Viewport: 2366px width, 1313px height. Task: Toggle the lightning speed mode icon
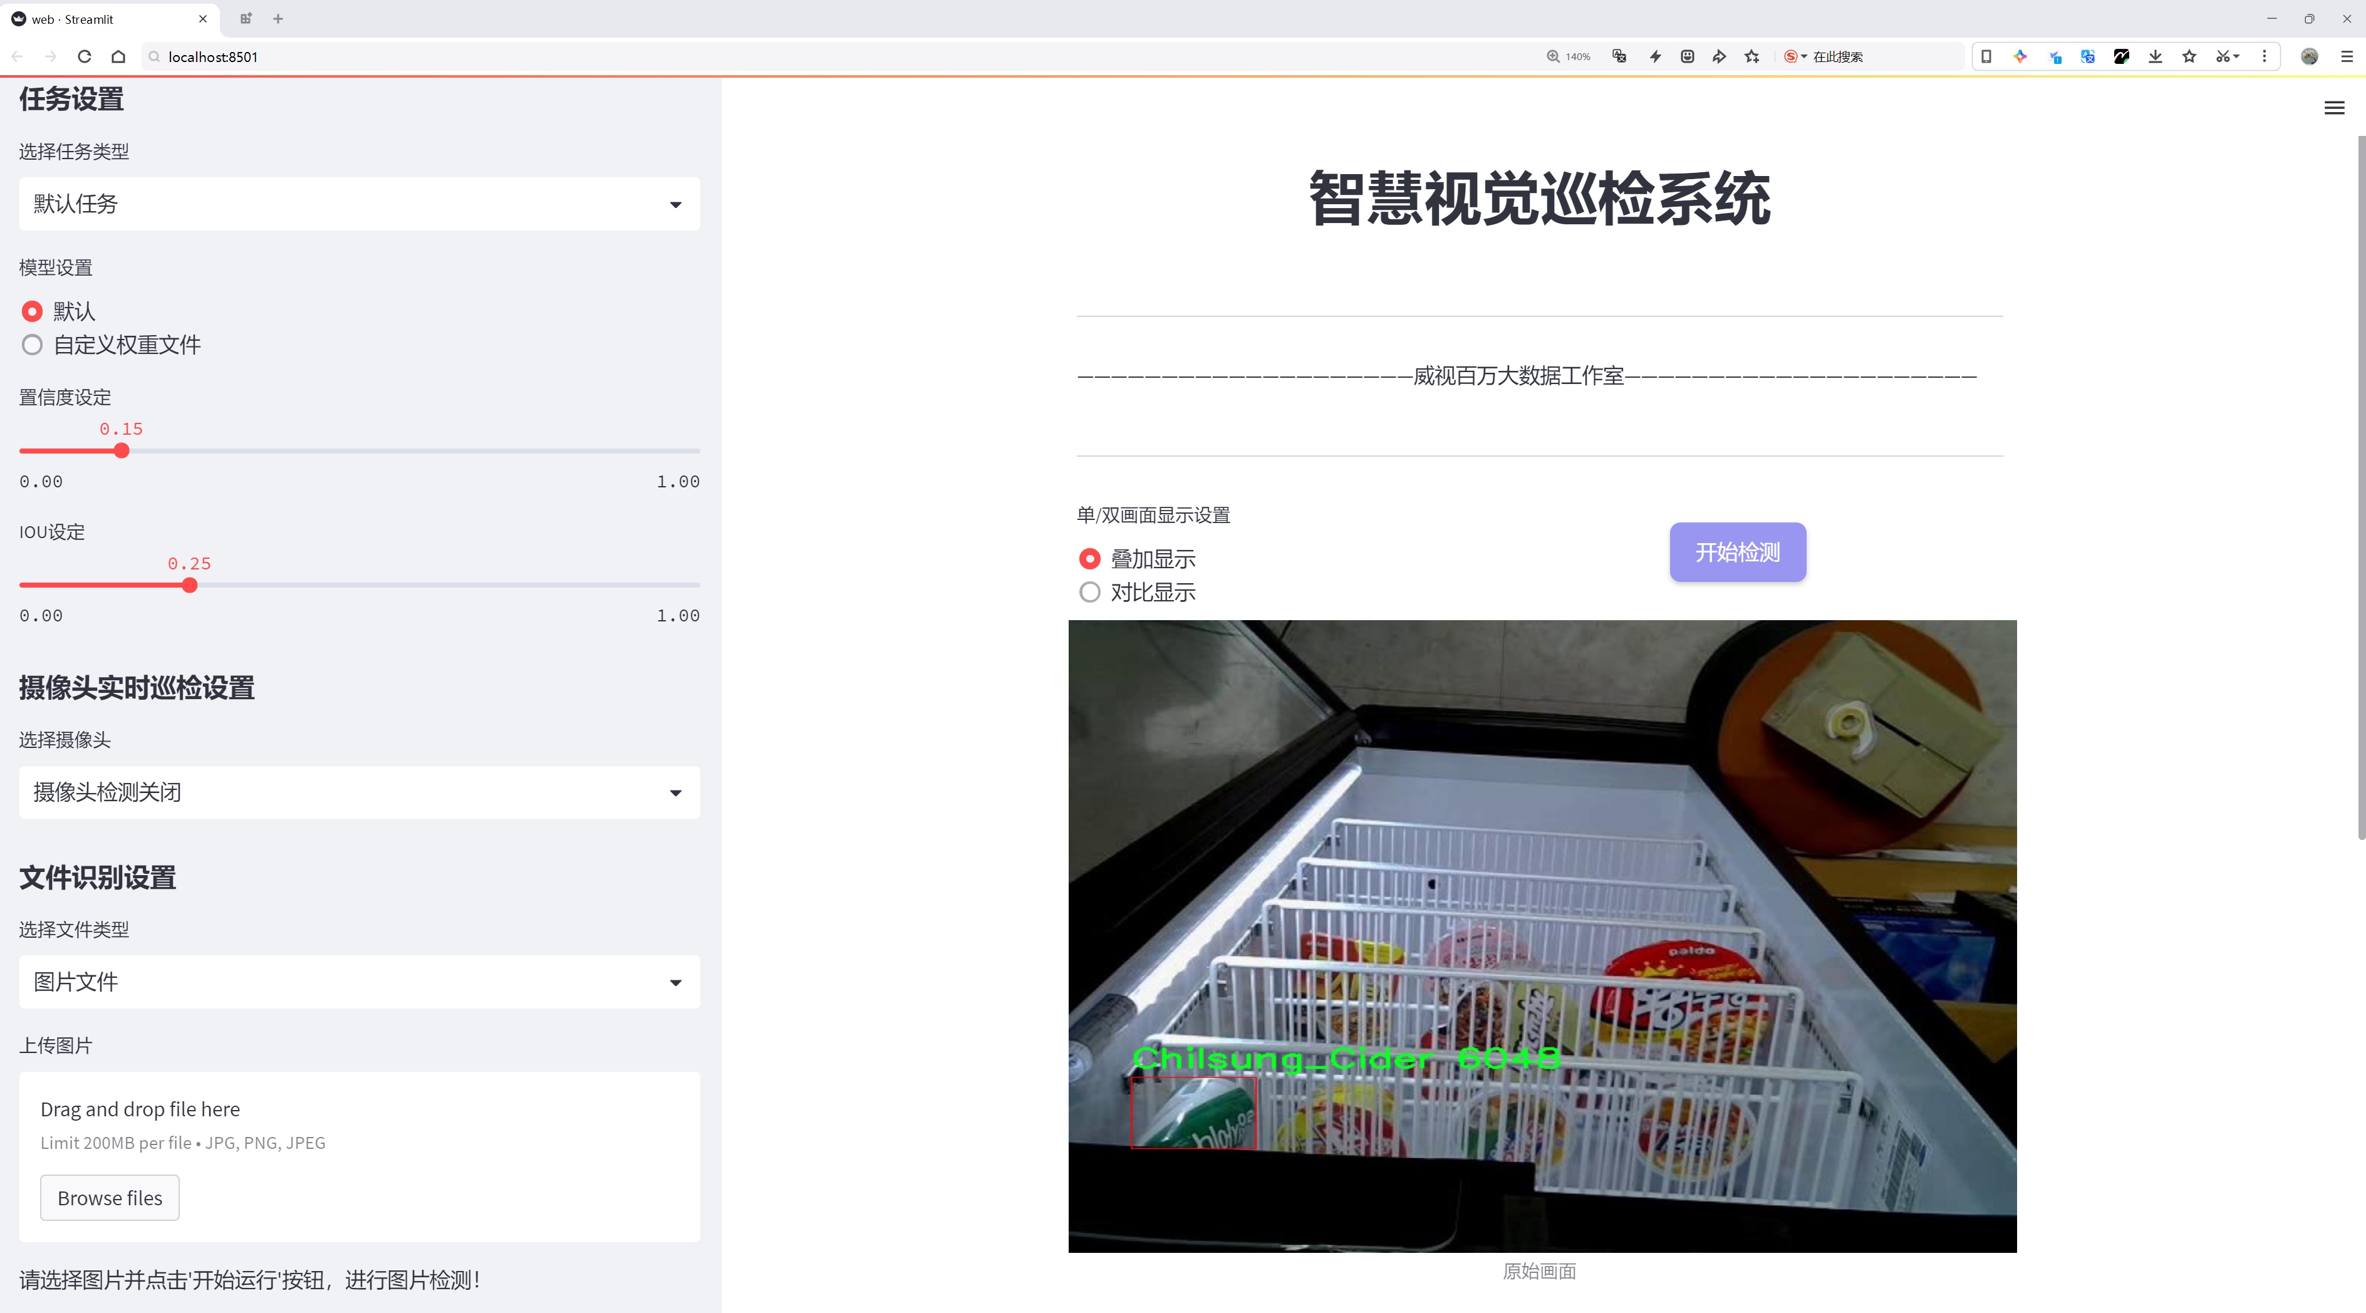click(x=1655, y=56)
